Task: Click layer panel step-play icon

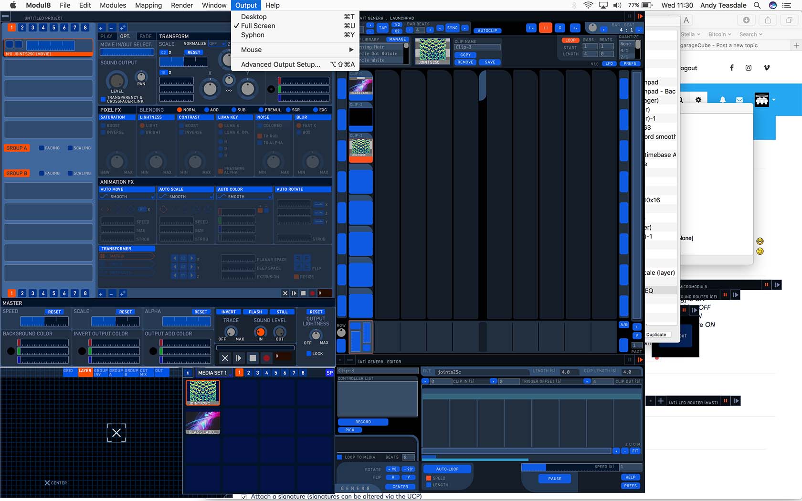Action: coord(294,293)
